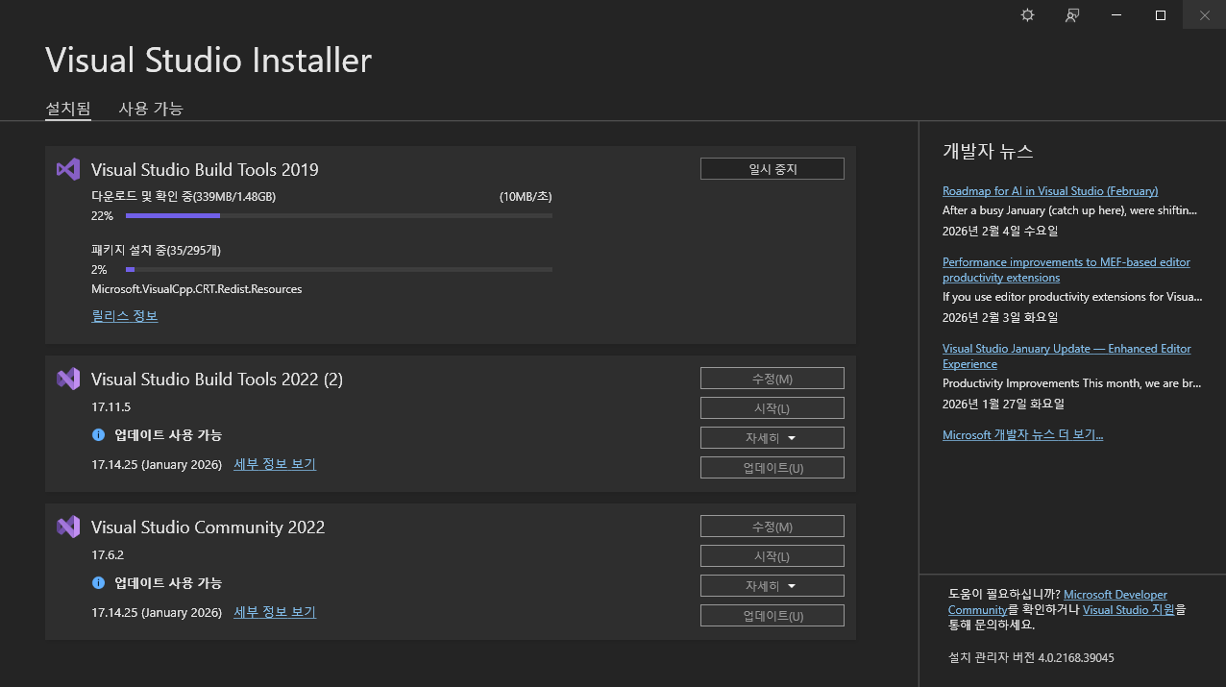This screenshot has width=1226, height=687.
Task: Click the 다운로드 및 확인 중 status text
Action: (184, 197)
